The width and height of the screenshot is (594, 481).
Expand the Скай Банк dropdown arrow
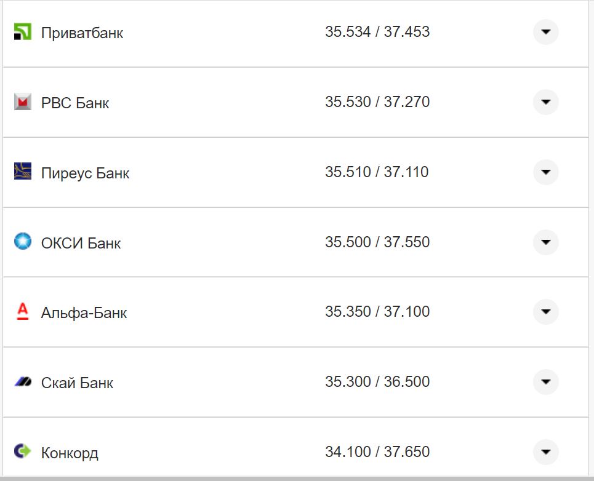click(545, 382)
